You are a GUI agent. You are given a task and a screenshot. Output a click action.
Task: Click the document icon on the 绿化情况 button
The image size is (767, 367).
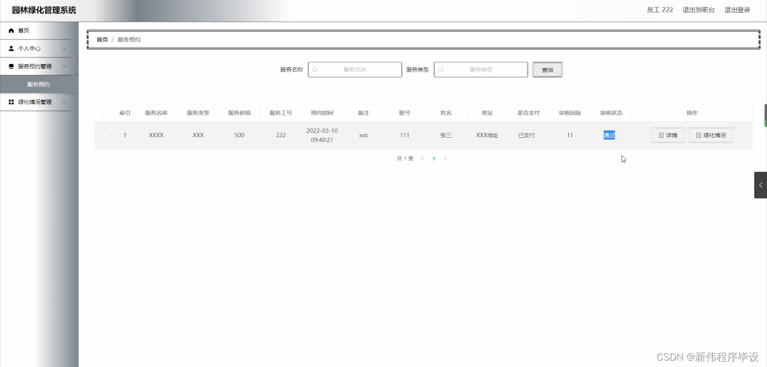tap(699, 135)
